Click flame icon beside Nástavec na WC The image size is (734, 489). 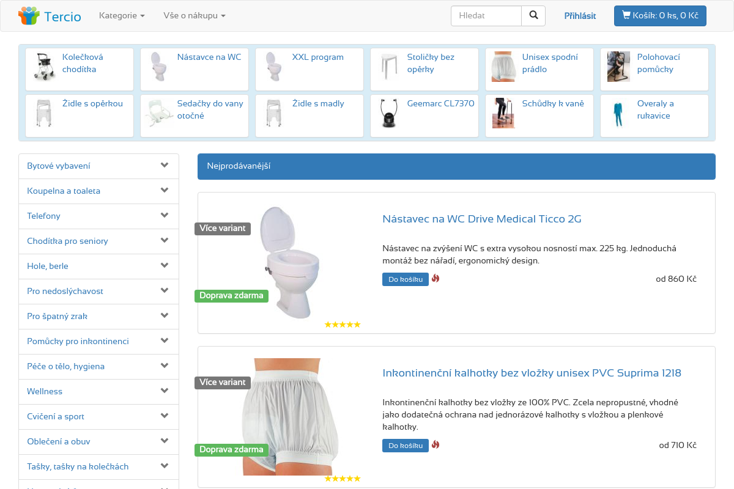[x=436, y=279]
